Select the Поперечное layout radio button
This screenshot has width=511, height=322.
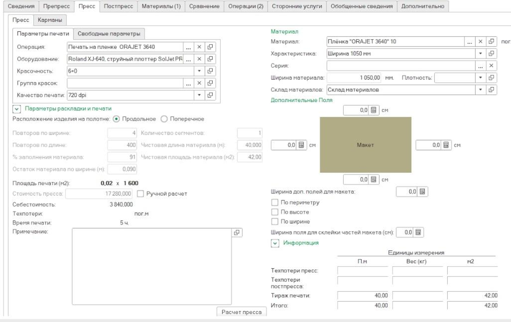164,119
